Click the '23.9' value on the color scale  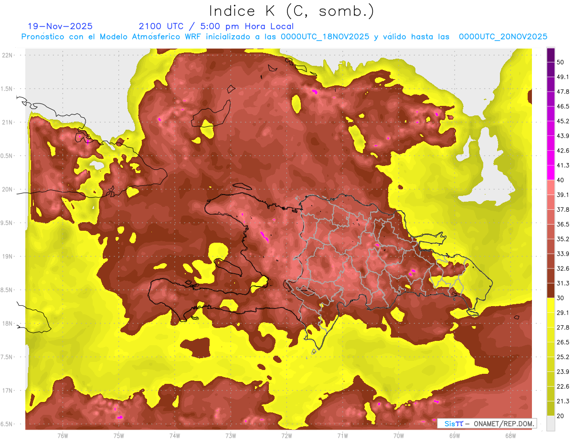(562, 372)
